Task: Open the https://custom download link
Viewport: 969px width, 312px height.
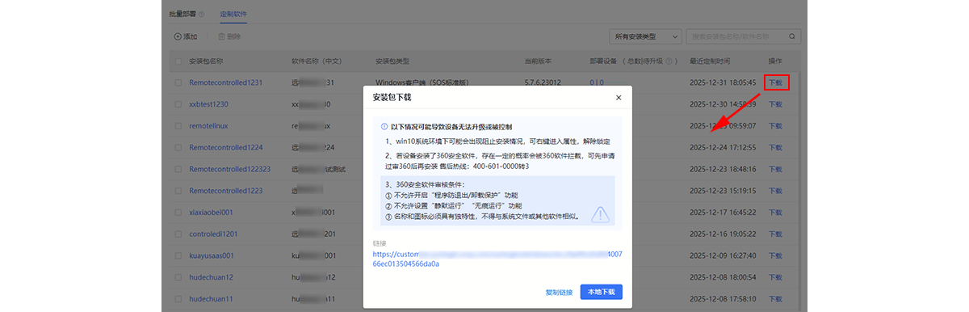Action: tap(497, 259)
